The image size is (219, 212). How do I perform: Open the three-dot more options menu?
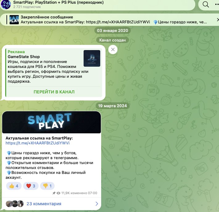[x=217, y=4]
